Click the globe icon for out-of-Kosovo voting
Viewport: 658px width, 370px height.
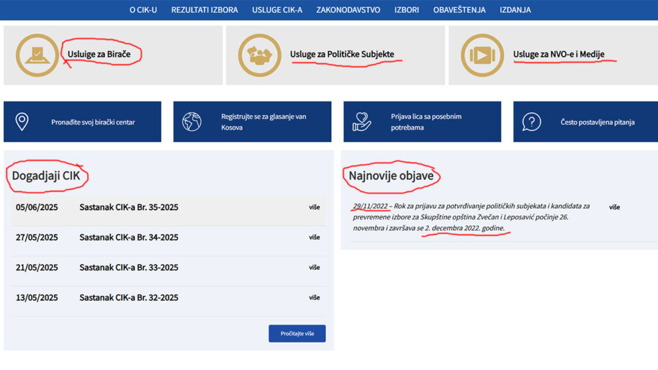(191, 122)
